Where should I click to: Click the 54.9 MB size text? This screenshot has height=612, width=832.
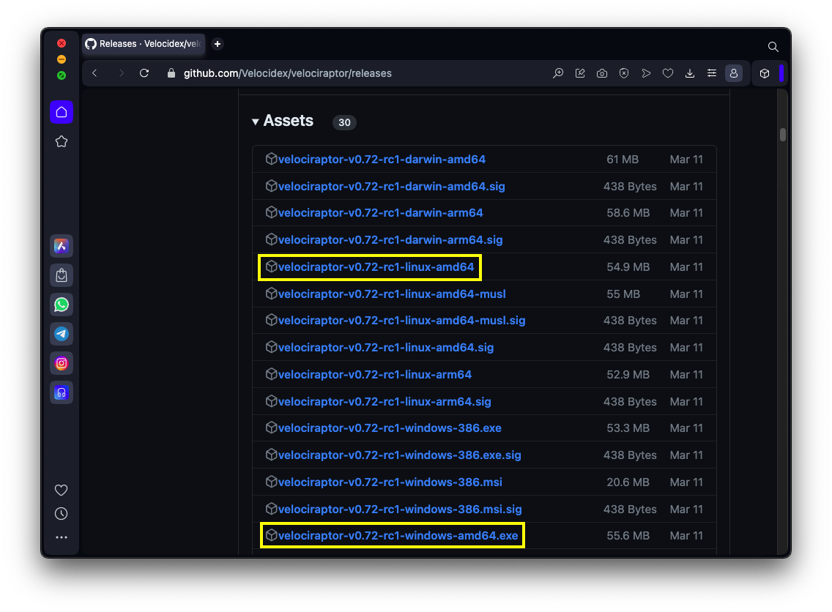[x=628, y=266]
